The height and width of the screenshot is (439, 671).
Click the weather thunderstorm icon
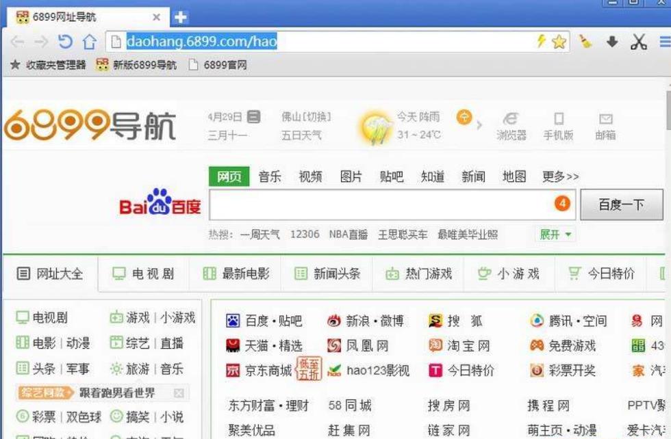376,127
